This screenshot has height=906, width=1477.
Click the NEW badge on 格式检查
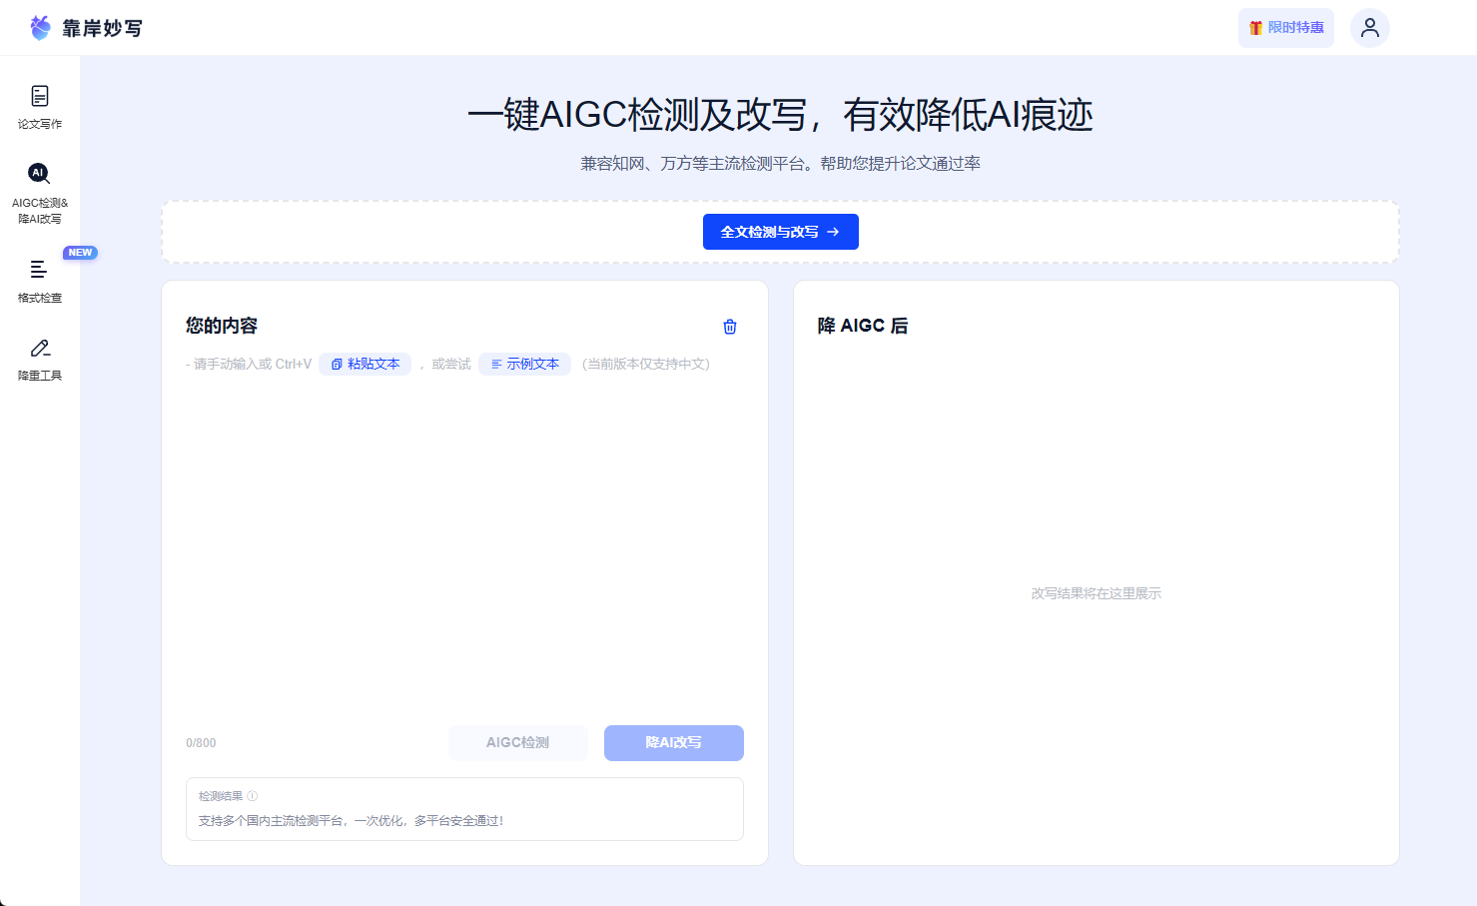[80, 253]
